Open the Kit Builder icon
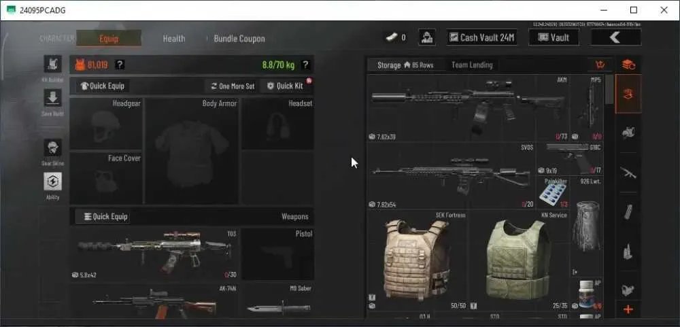Image resolution: width=680 pixels, height=327 pixels. click(x=52, y=64)
